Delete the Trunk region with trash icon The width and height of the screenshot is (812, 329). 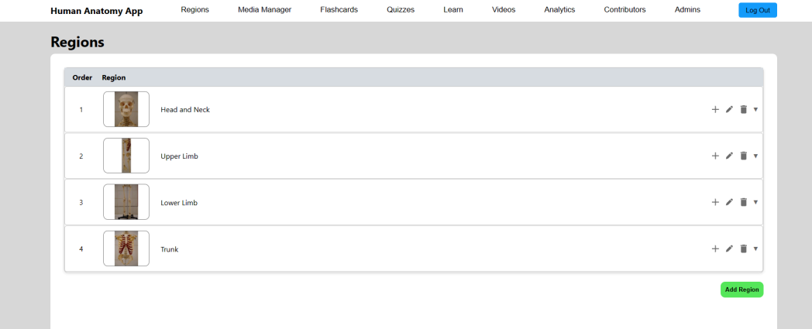(744, 248)
